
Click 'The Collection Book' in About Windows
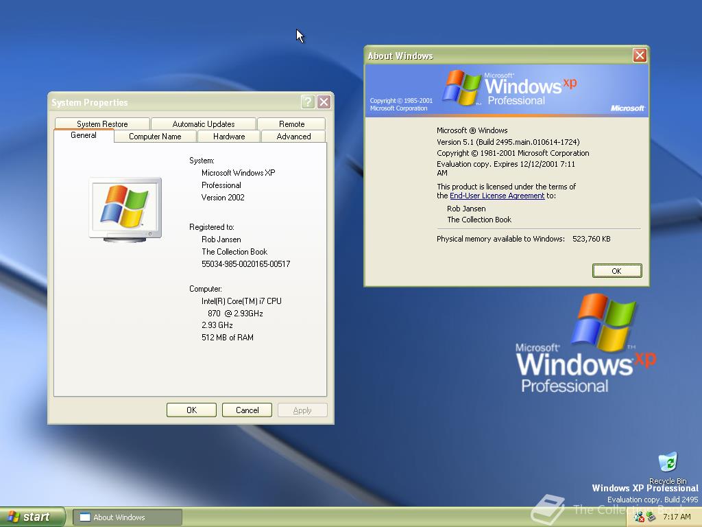(x=479, y=220)
